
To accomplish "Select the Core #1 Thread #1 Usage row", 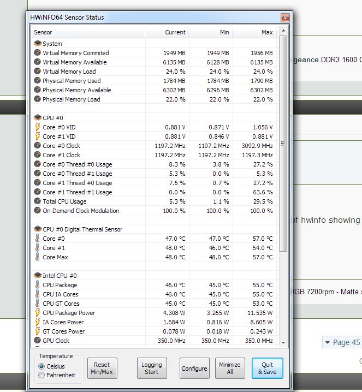I will point(153,192).
